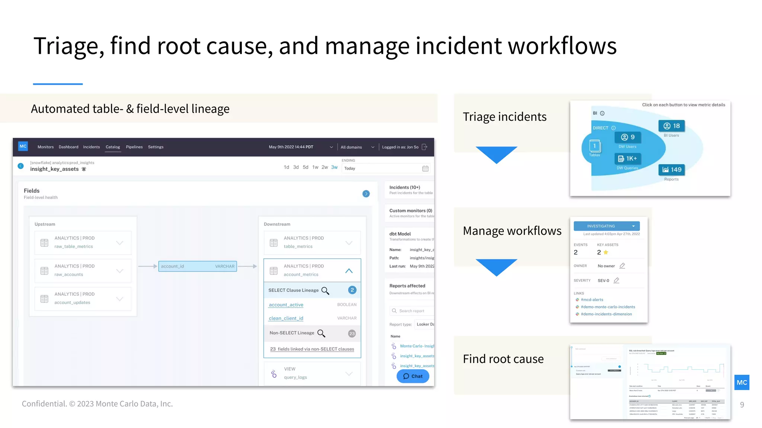Click the gray badge showing 23
This screenshot has height=428, width=762.
352,334
